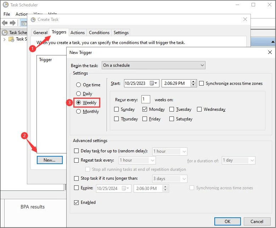Viewport: 276px width, 228px height.
Task: Select the One time radio button
Action: pos(79,85)
